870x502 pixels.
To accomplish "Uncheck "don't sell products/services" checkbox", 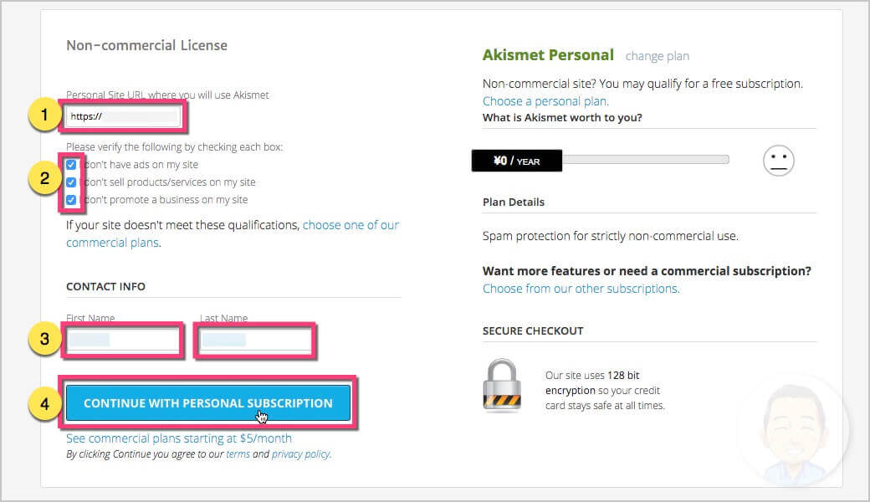I will click(71, 182).
